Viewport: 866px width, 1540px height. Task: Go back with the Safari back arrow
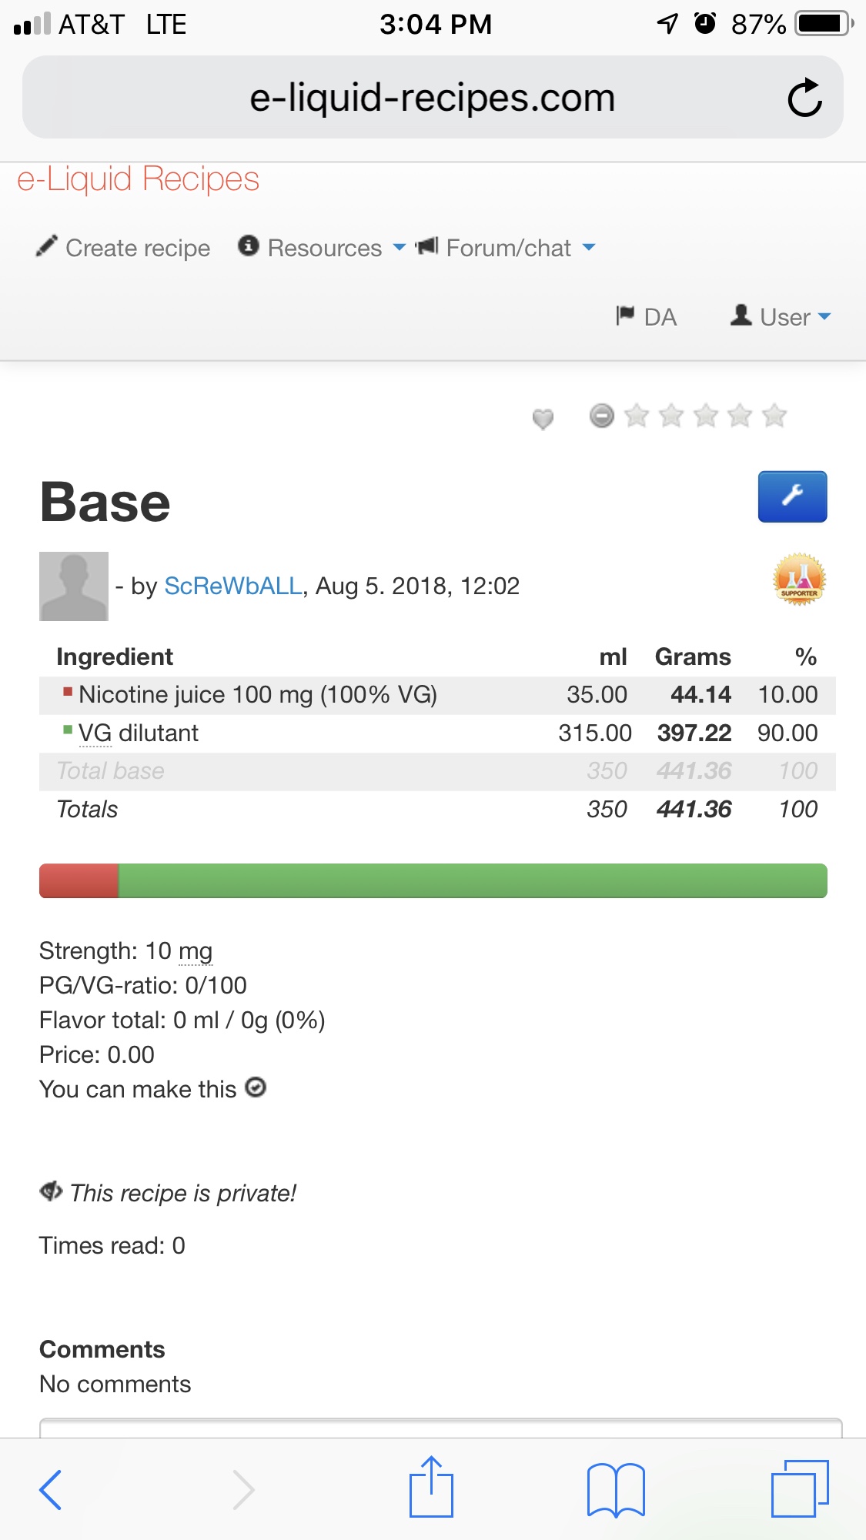51,1489
